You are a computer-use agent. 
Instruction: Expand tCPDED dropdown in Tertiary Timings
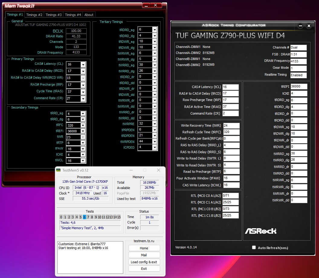click(x=155, y=147)
